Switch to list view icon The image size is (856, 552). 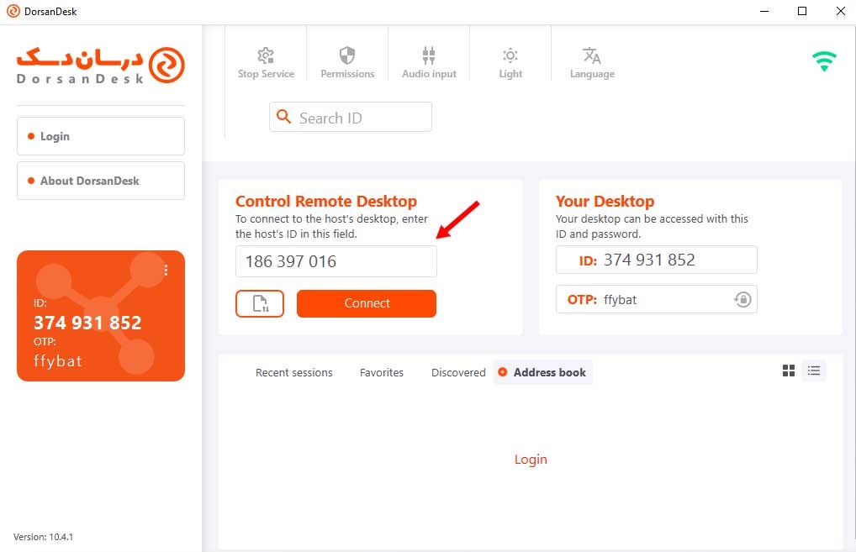click(x=813, y=371)
